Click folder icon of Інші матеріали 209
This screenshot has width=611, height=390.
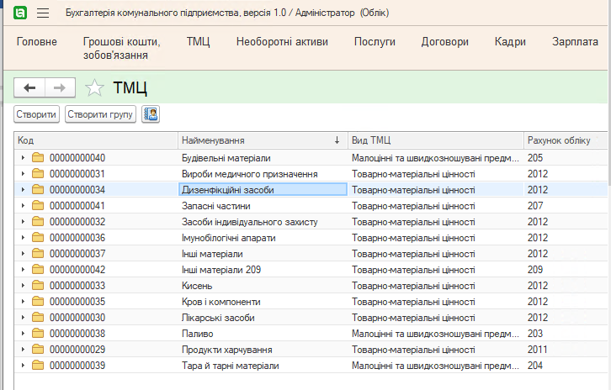[x=38, y=269]
